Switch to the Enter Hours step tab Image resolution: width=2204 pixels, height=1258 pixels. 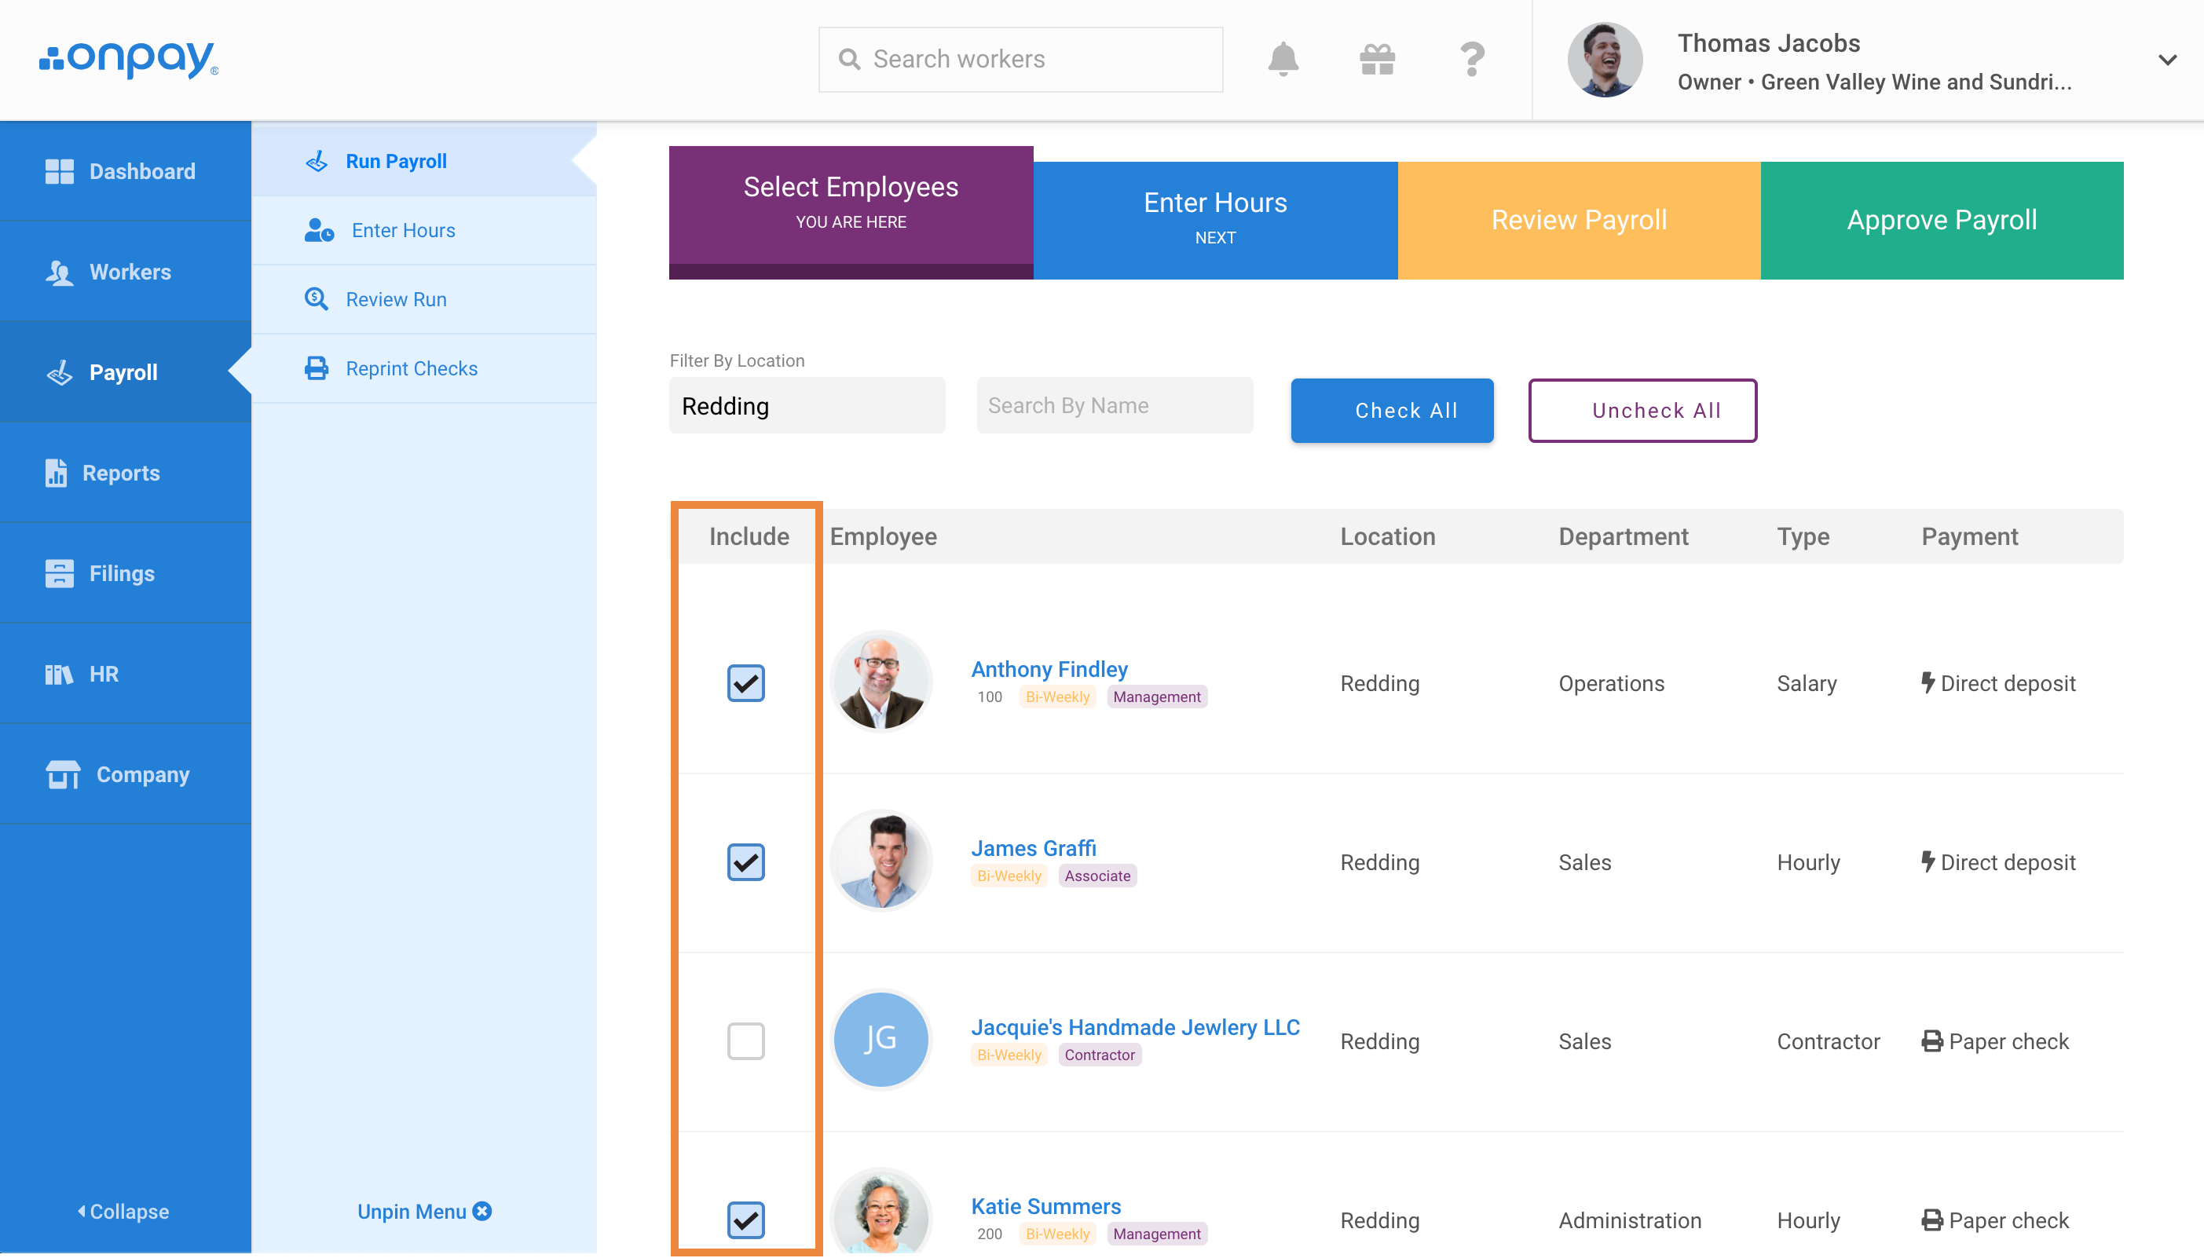(1215, 219)
